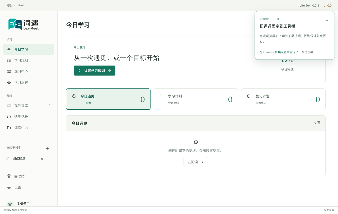338x214 pixels.
Task: Click the list icon in 学习计划 card
Action: click(161, 96)
